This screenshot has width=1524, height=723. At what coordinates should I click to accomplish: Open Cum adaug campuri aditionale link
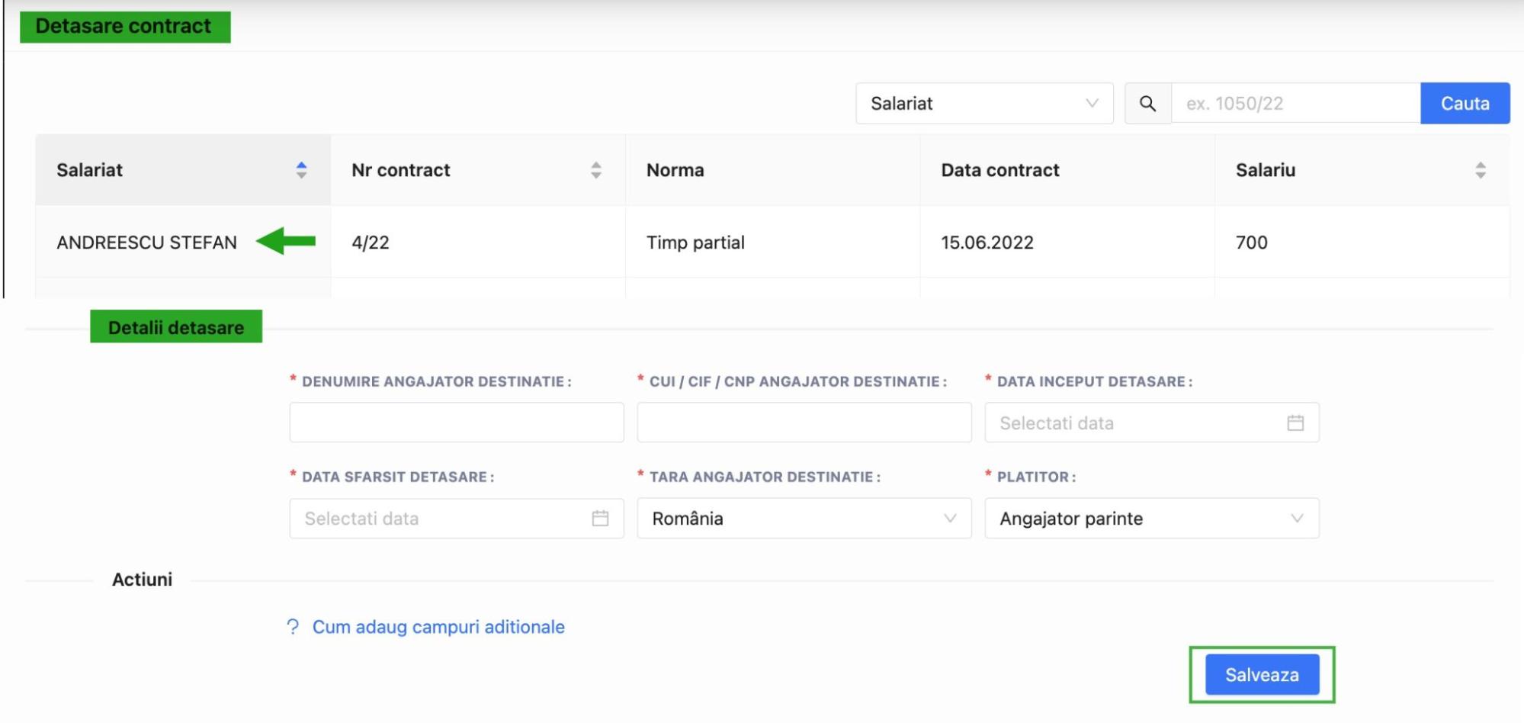(438, 627)
